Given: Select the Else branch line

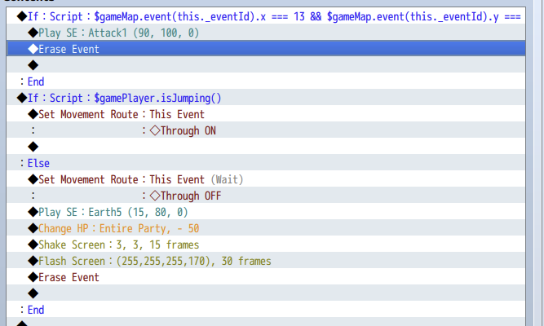Looking at the screenshot, I should pos(36,163).
